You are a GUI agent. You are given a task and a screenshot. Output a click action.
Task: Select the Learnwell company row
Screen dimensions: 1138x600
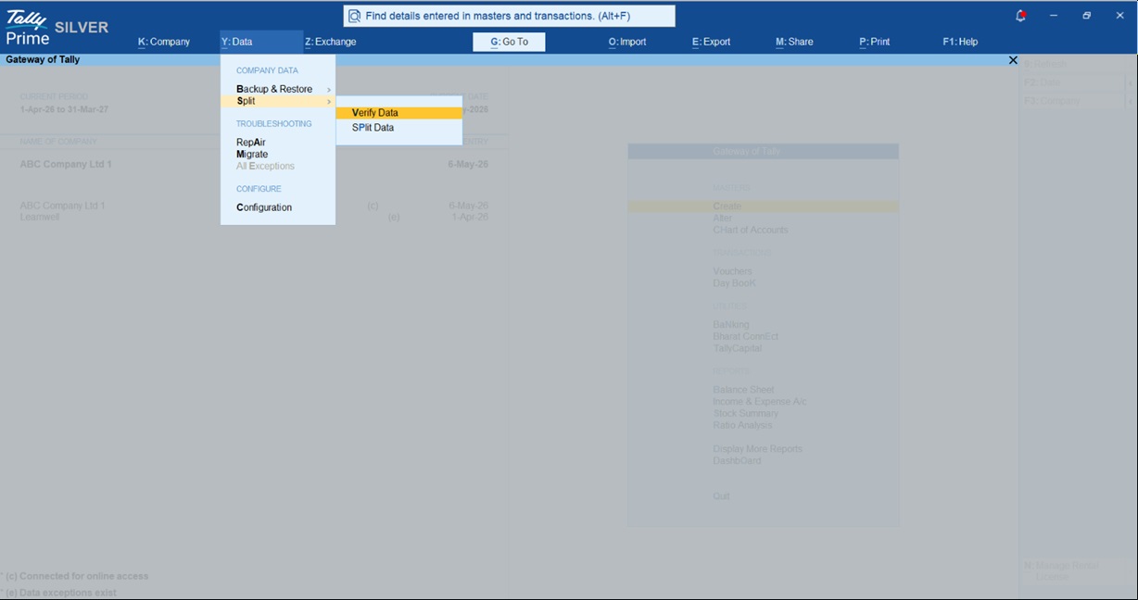click(x=254, y=217)
